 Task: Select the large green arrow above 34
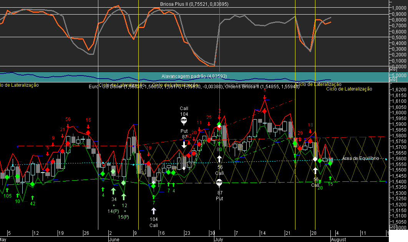[113, 191]
